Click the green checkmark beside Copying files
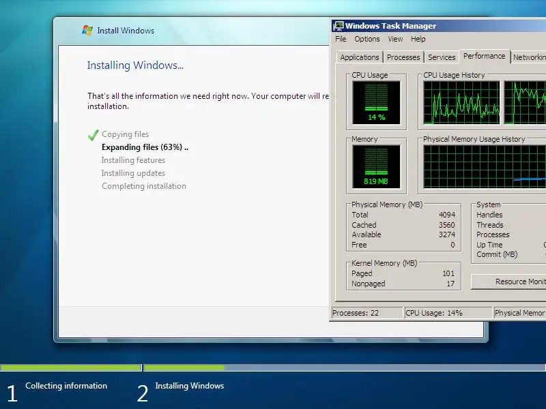Viewport: 546px width, 409px height. (93, 135)
